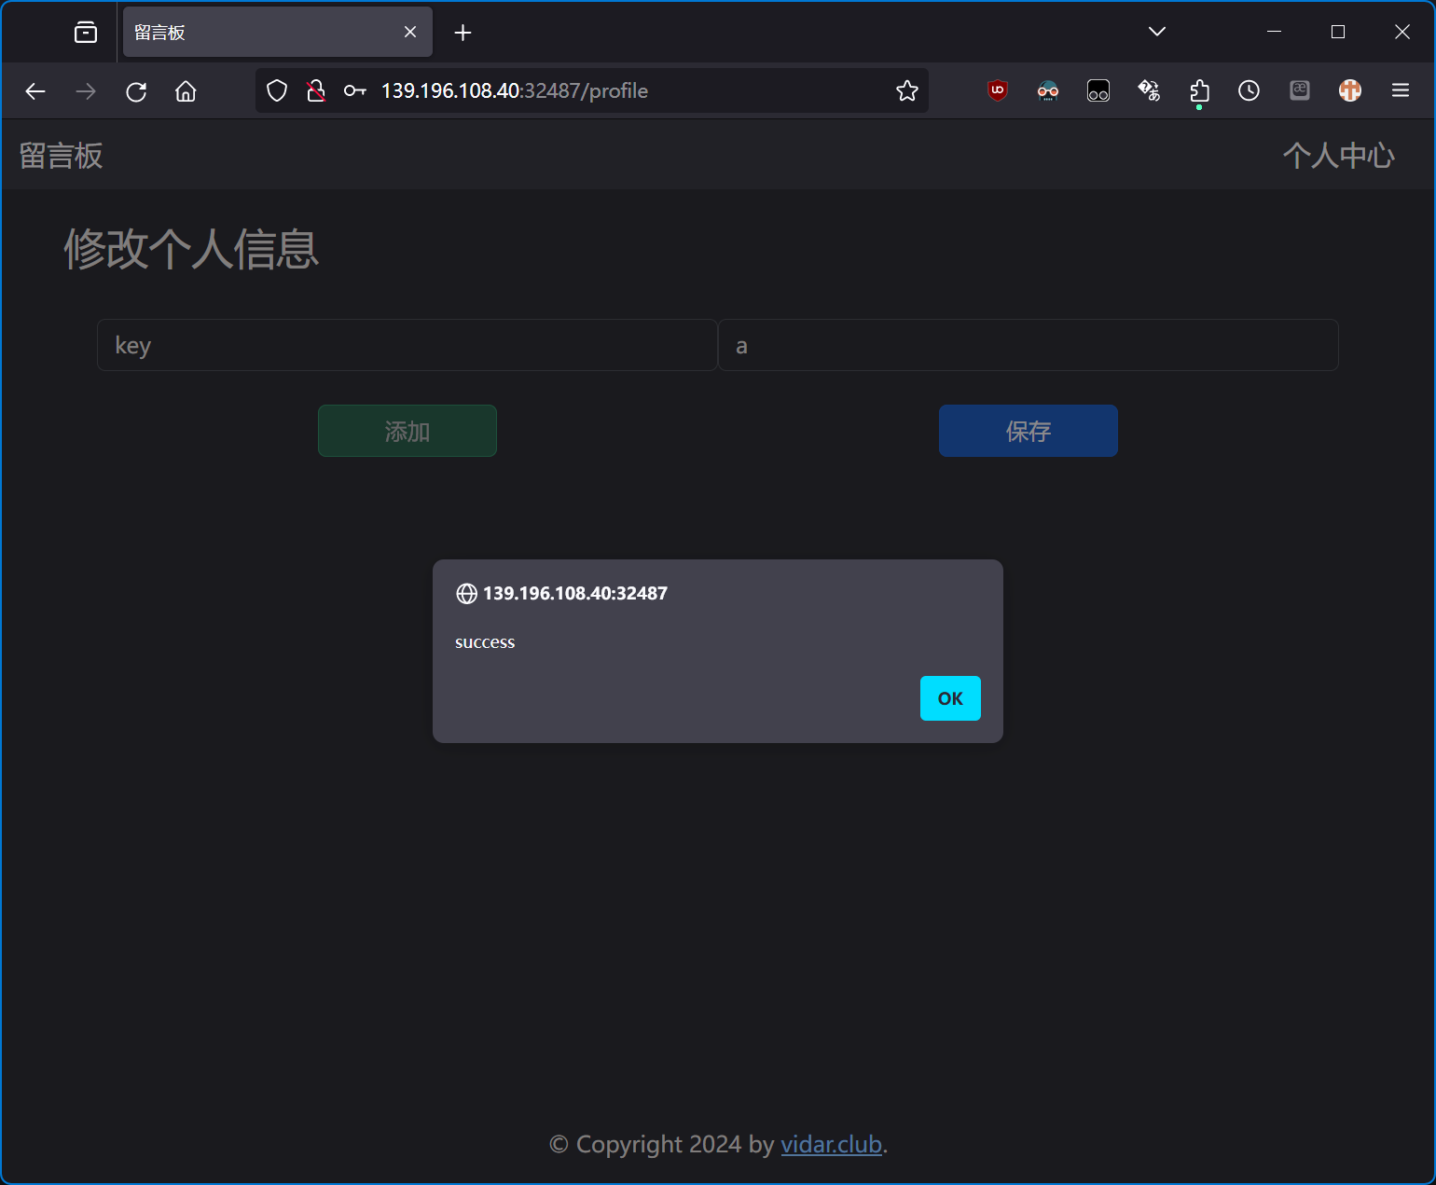Screen dimensions: 1436x1185
Task: Go to the browser home page
Action: (186, 91)
